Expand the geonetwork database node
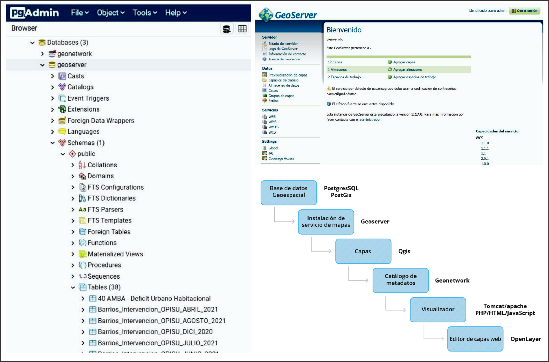The width and height of the screenshot is (549, 362). [42, 54]
